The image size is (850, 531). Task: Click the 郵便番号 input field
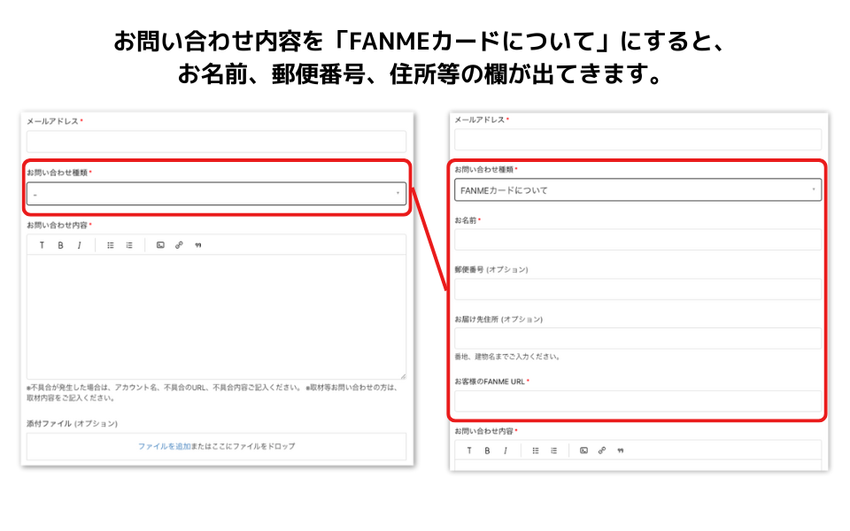click(x=637, y=289)
